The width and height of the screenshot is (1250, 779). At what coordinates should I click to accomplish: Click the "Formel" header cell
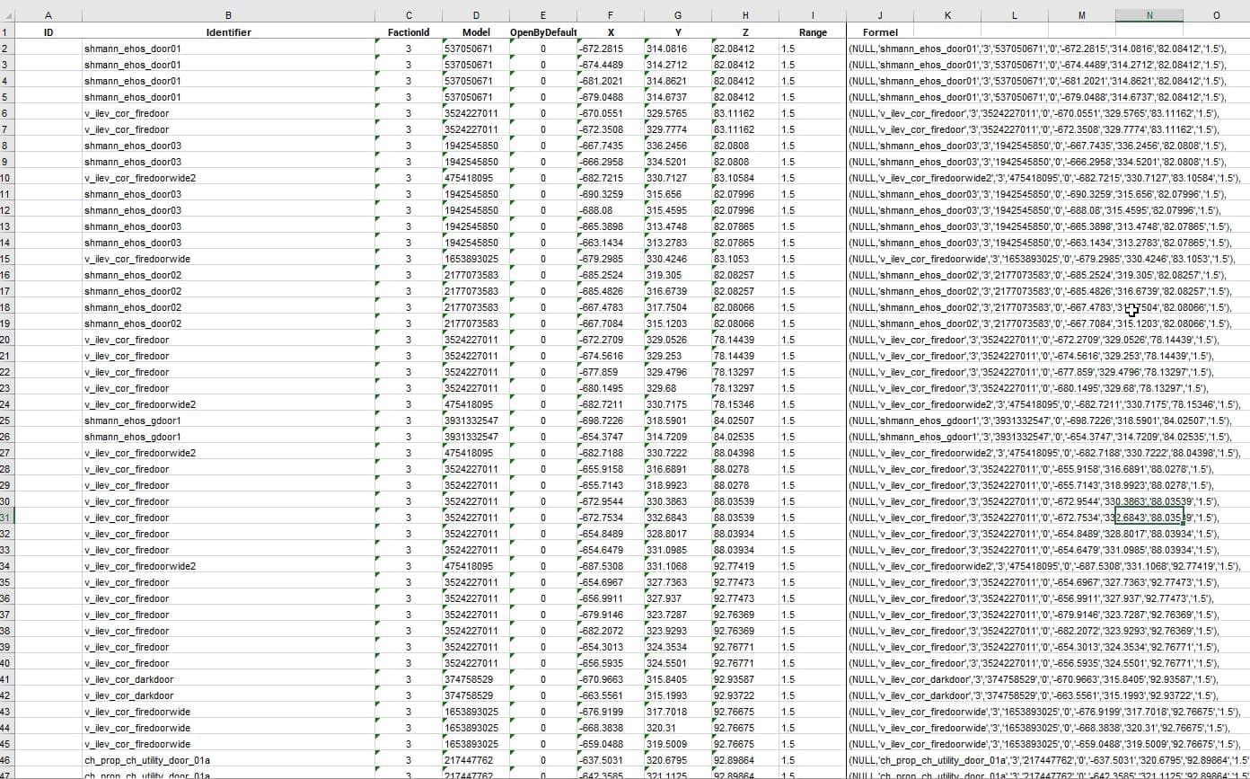(x=879, y=32)
